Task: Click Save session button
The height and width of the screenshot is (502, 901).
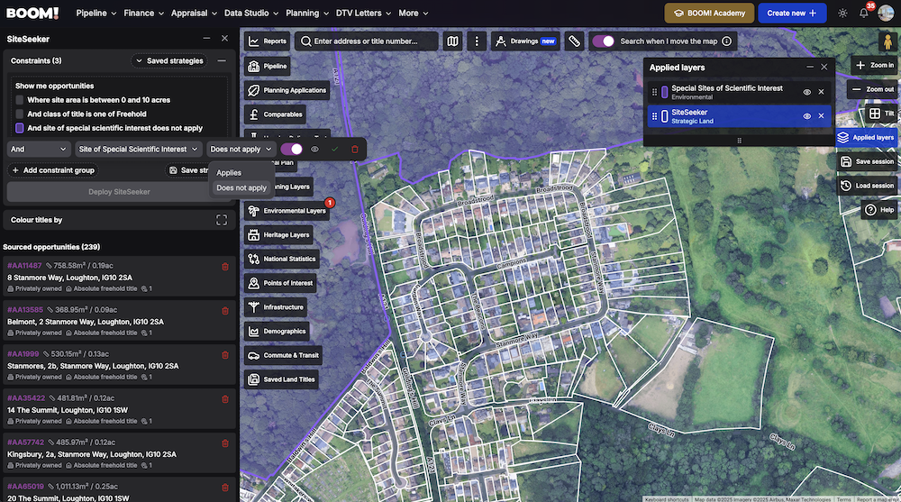Action: [x=867, y=162]
